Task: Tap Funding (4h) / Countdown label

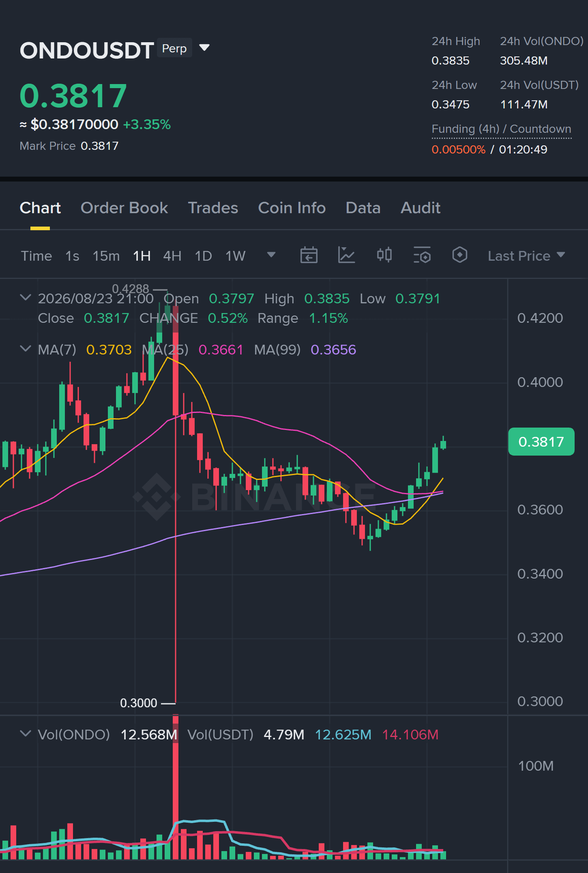Action: [502, 129]
